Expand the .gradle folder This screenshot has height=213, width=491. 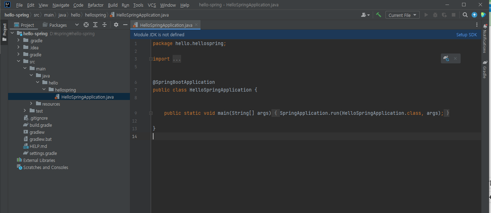point(19,40)
